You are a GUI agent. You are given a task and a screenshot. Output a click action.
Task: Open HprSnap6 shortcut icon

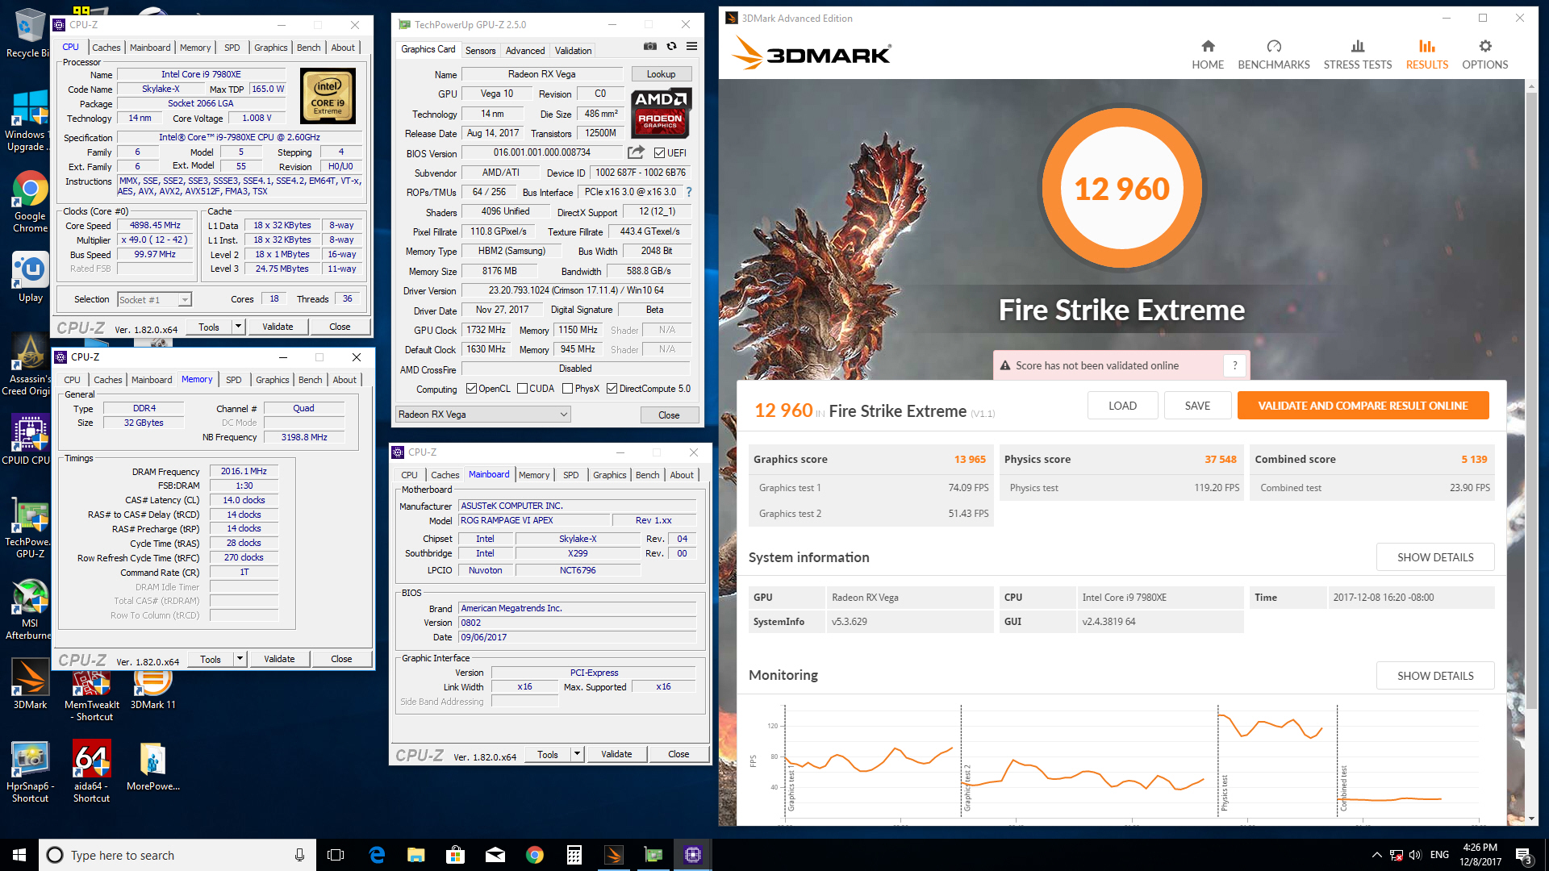click(30, 773)
